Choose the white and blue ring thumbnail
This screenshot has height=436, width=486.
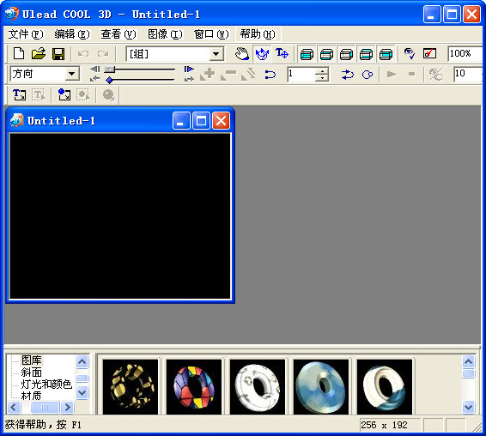(385, 386)
